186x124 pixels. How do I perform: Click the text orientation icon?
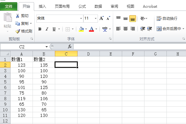(143, 18)
